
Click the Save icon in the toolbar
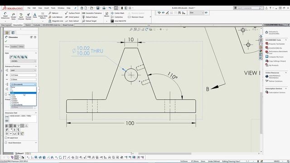98,8
